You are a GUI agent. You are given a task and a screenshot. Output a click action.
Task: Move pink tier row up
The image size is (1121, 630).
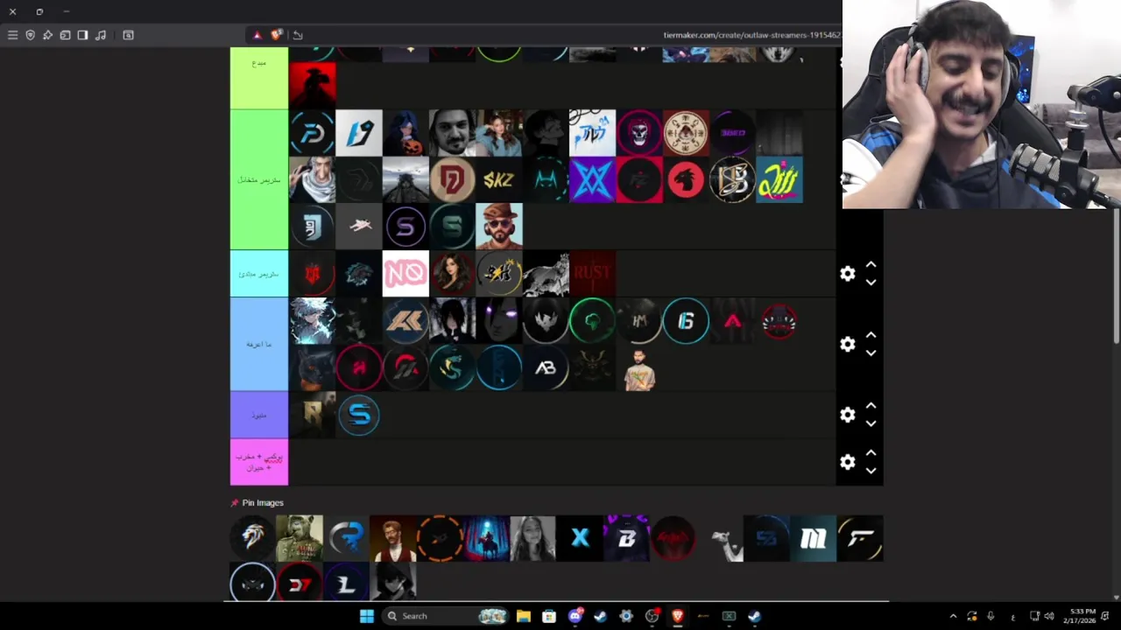tap(871, 453)
